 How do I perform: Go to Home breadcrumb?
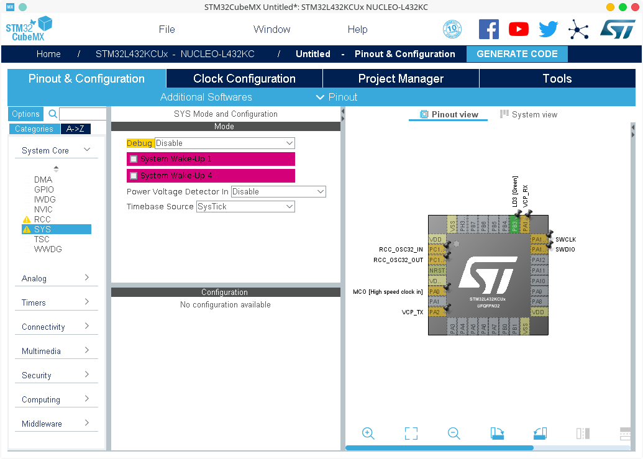pos(48,54)
